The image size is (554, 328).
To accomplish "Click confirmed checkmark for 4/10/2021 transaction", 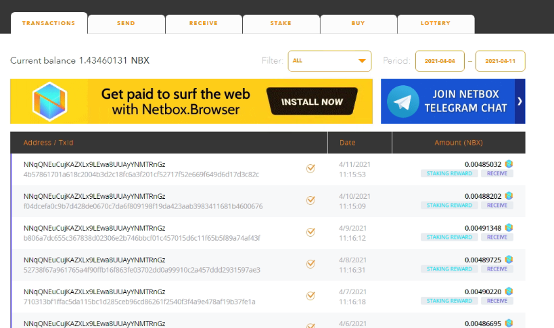I will pyautogui.click(x=310, y=200).
